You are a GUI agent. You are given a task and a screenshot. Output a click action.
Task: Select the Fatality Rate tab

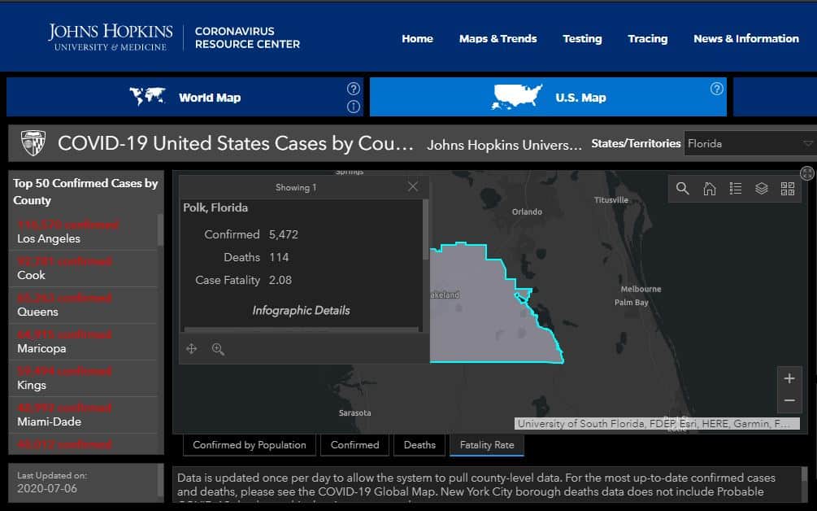click(x=487, y=445)
